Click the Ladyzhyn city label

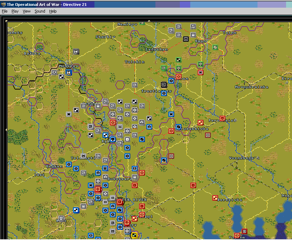click(156, 49)
